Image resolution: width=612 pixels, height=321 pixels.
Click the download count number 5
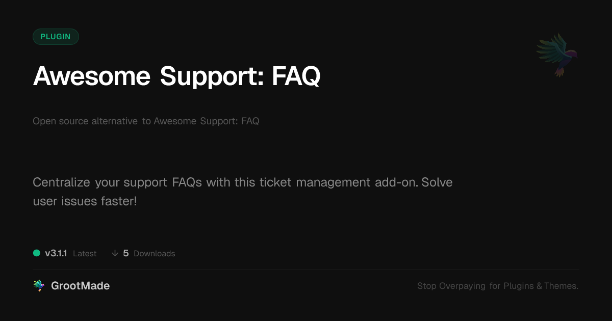(x=126, y=253)
